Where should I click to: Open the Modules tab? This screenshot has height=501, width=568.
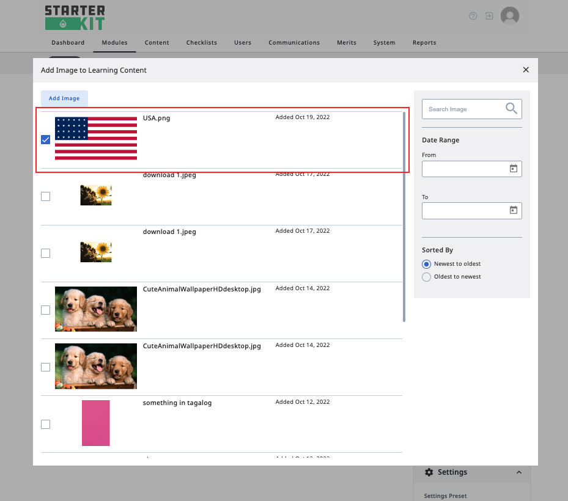[x=114, y=42]
